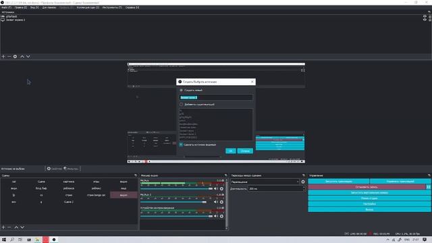
Task: Undock the Controls panel
Action: point(429,175)
